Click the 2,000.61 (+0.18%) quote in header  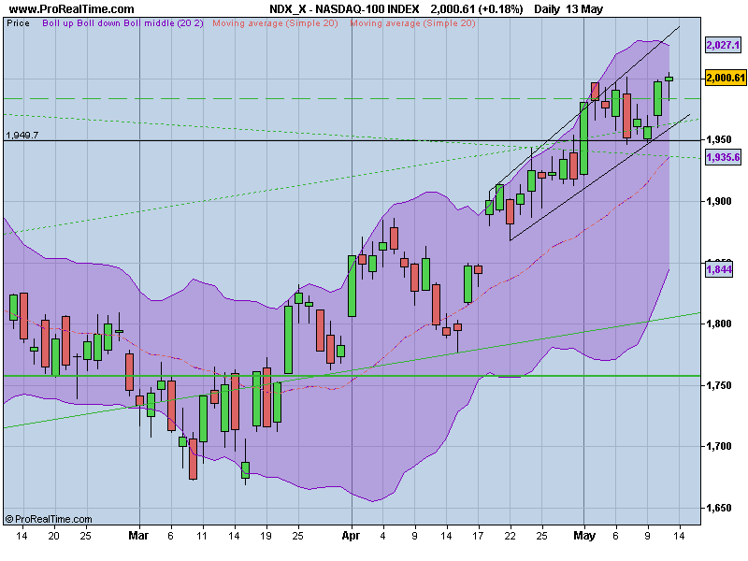477,9
